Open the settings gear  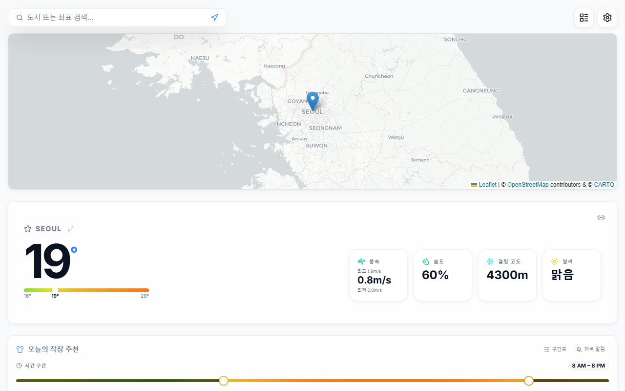[x=607, y=18]
